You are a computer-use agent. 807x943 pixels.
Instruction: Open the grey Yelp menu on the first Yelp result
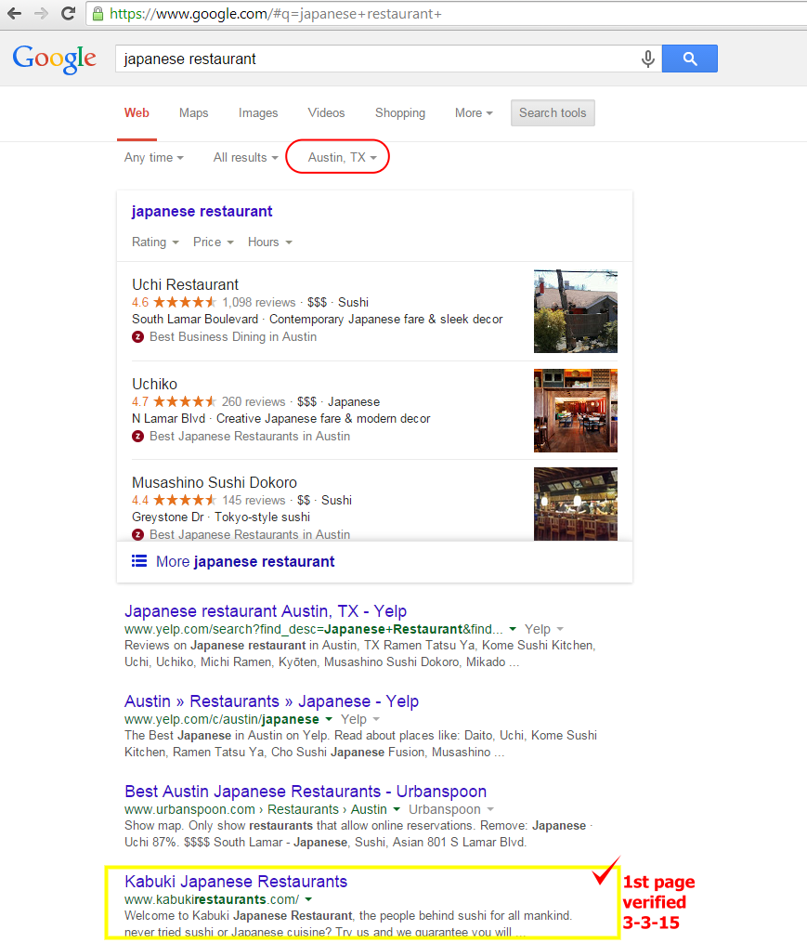tap(543, 628)
